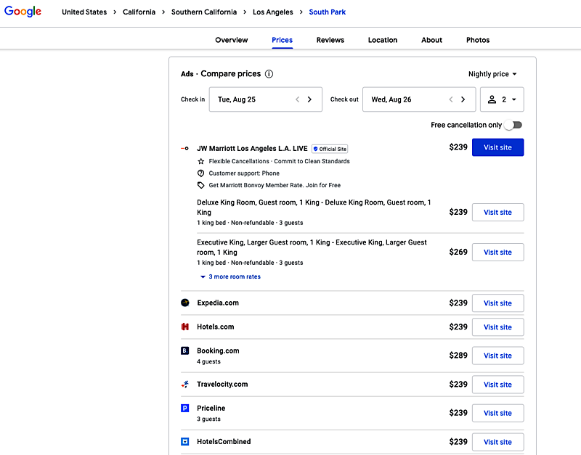581x455 pixels.
Task: Visit site for Deluxe King Room
Action: pyautogui.click(x=497, y=212)
